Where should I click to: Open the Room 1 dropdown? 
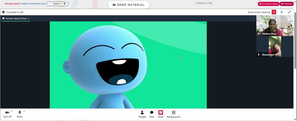[x=57, y=4]
